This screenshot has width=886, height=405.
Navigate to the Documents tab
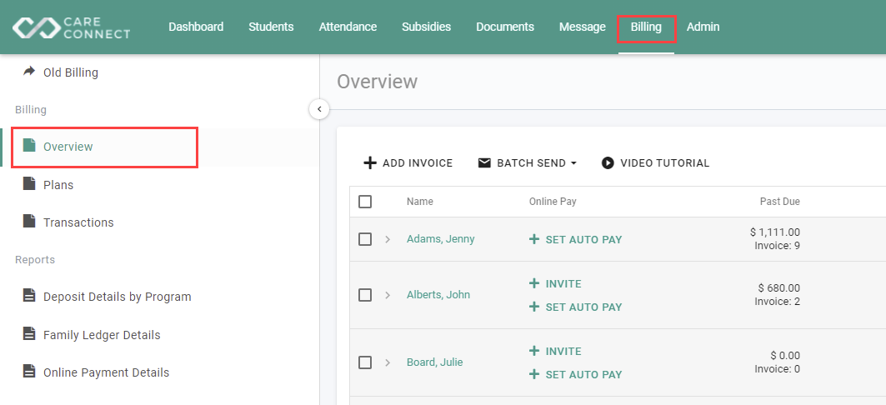505,27
